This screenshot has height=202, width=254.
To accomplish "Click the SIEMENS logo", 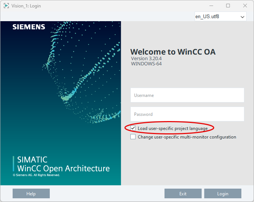I will point(29,27).
